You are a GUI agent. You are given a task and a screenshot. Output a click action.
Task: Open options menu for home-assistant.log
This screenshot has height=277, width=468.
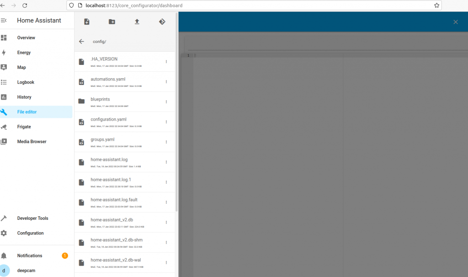point(166,162)
